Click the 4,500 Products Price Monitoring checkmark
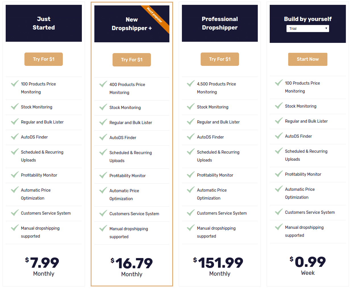 [x=190, y=83]
